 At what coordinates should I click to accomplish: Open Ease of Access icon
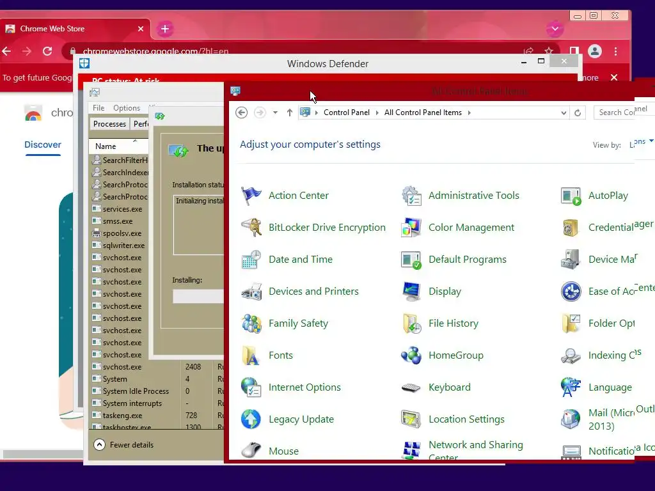pos(571,292)
